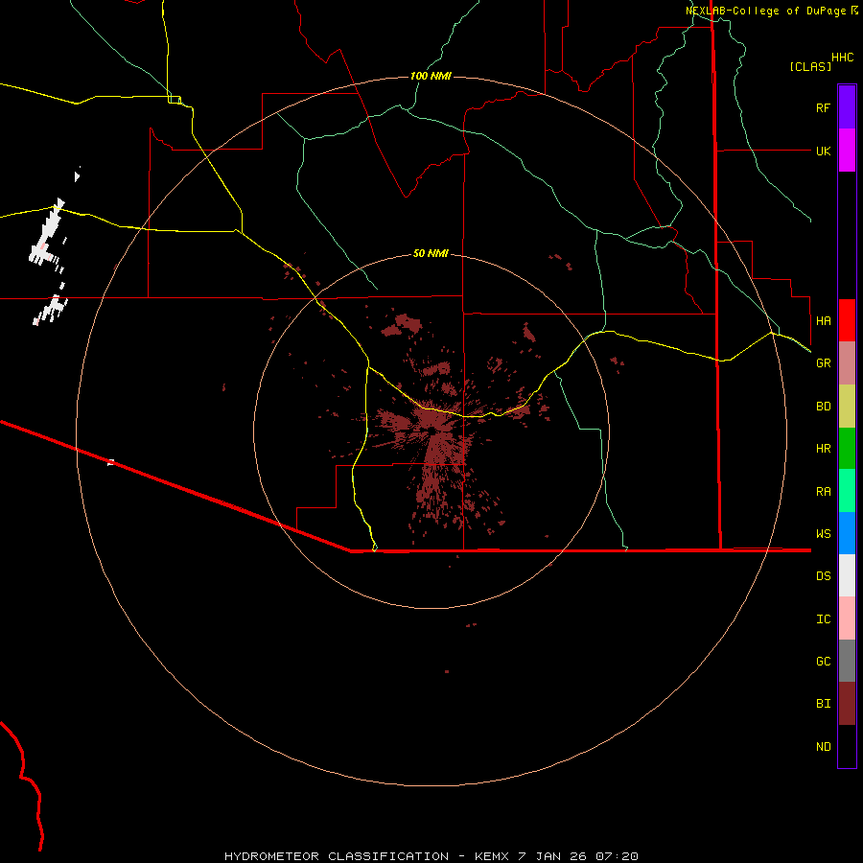863x863 pixels.
Task: Click the "GC" legend label
Action: click(823, 662)
